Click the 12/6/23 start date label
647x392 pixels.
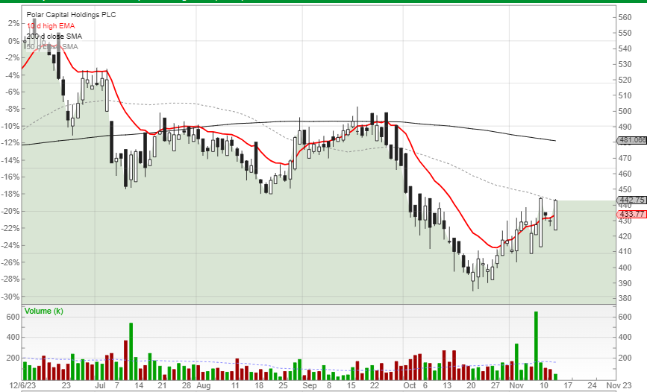pos(22,385)
